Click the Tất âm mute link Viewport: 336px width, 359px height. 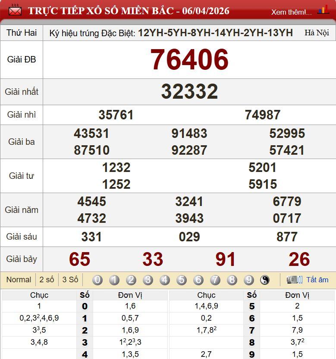click(x=317, y=280)
